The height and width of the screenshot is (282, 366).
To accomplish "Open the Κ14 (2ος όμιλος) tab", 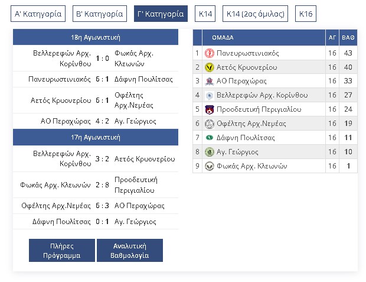I will point(256,14).
